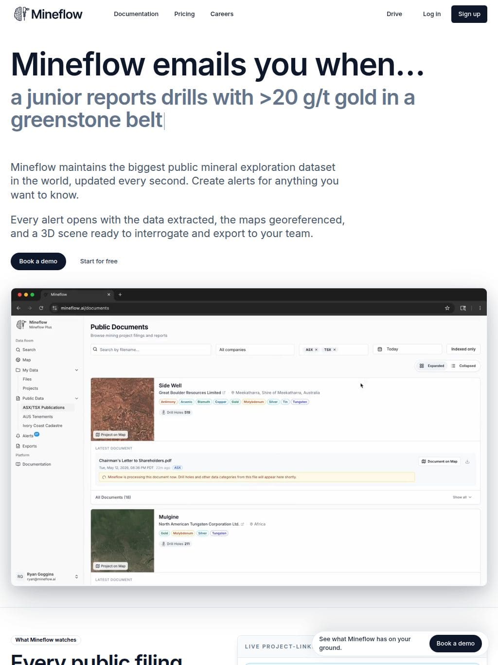Screen dimensions: 498x665
Task: Select Ivory Coast Cadastre in sidebar
Action: 43,426
